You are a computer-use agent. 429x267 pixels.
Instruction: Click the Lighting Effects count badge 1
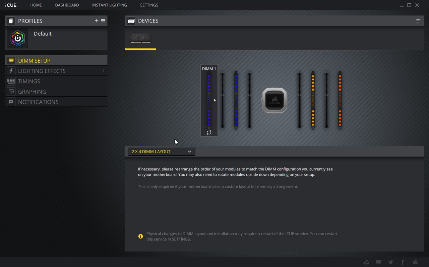[x=104, y=71]
